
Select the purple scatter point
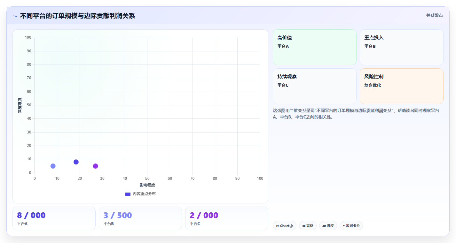(x=96, y=166)
